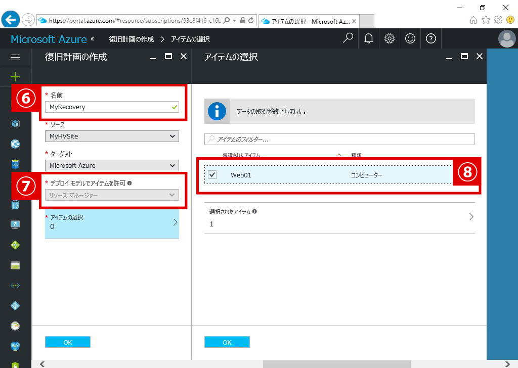Click the コンピューター type cell
This screenshot has height=368, width=518.
click(367, 175)
